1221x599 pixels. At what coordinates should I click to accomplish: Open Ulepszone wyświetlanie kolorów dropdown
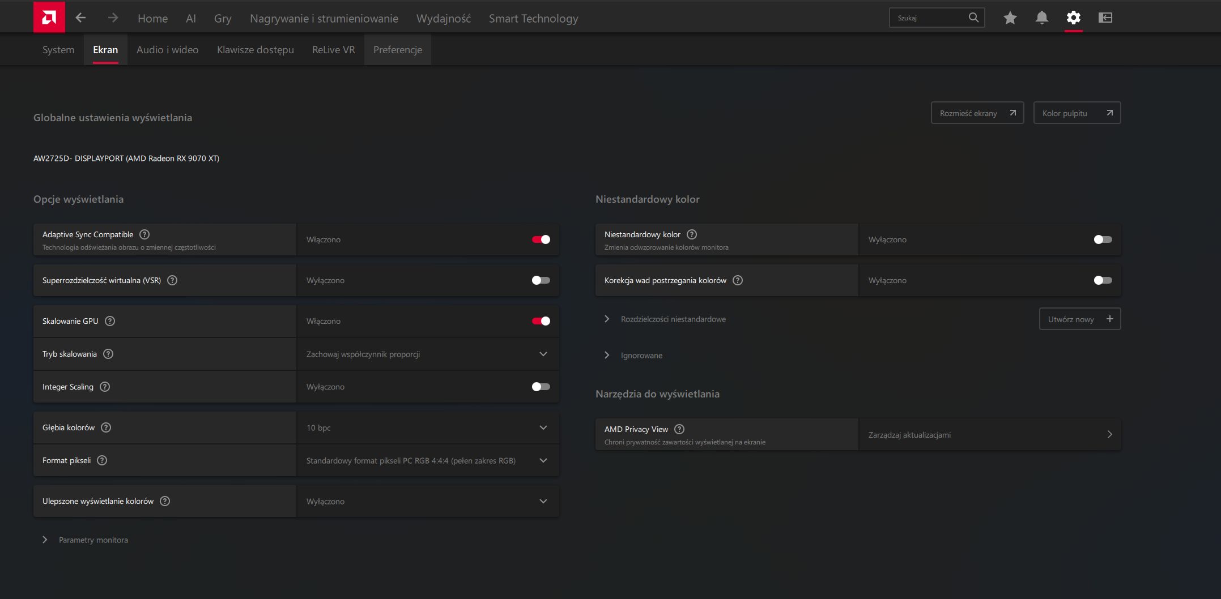[x=428, y=501]
